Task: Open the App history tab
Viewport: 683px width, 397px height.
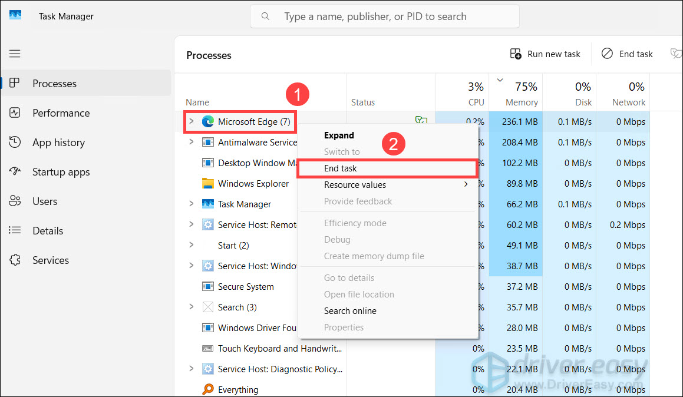Action: [86, 143]
